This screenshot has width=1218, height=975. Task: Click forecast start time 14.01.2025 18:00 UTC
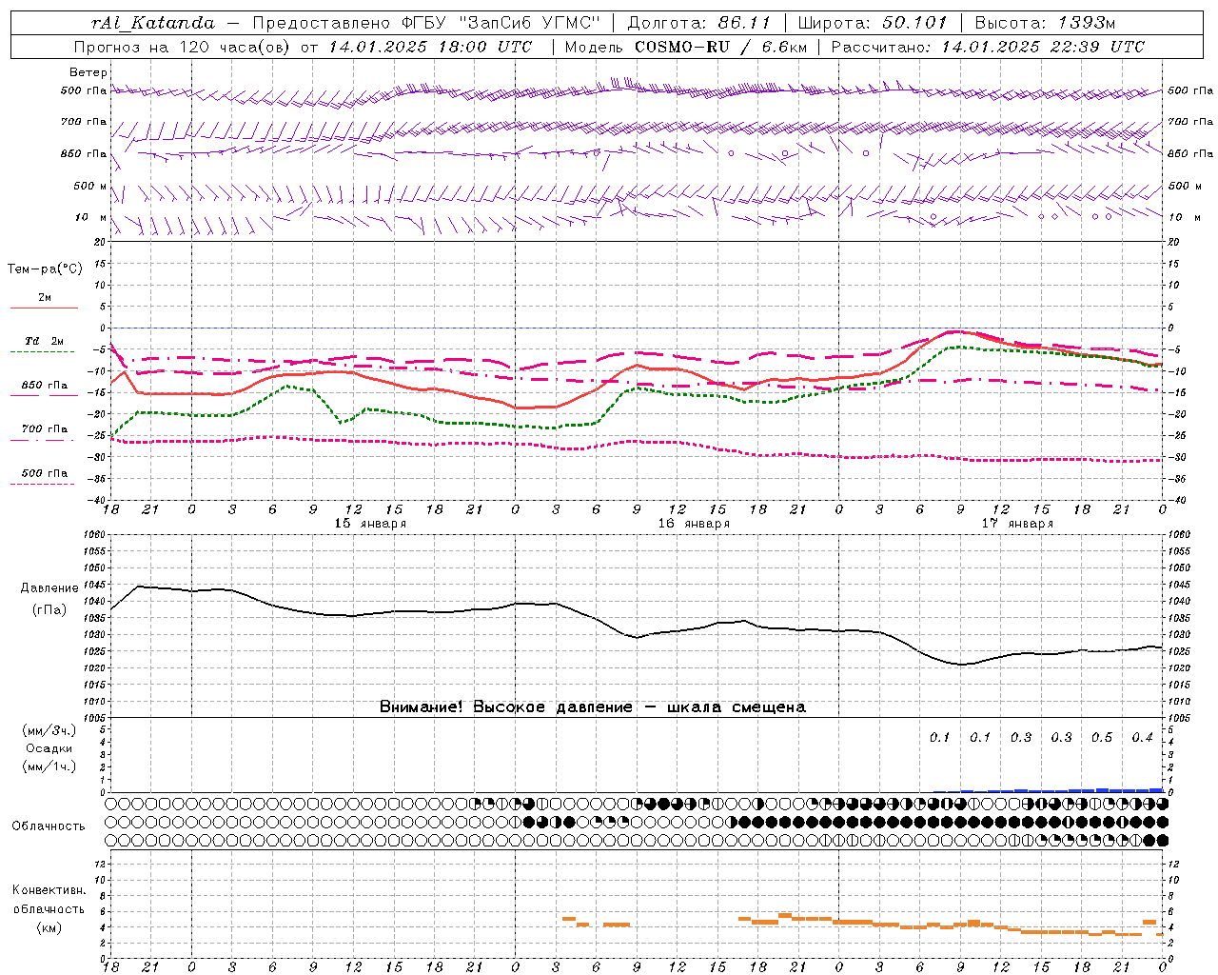430,47
